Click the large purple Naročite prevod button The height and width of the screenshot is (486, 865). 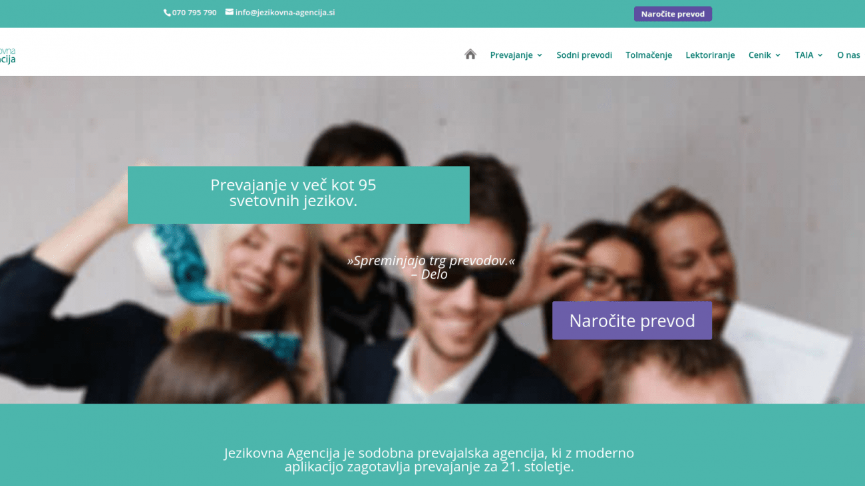point(632,320)
